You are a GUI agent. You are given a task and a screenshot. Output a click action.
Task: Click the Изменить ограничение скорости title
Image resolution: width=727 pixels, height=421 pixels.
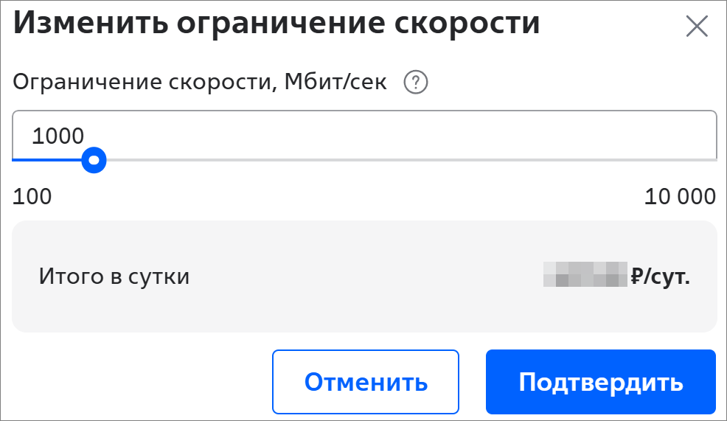click(276, 24)
